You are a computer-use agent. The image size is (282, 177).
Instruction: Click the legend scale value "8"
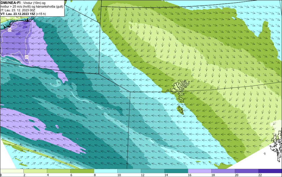[95, 175]
